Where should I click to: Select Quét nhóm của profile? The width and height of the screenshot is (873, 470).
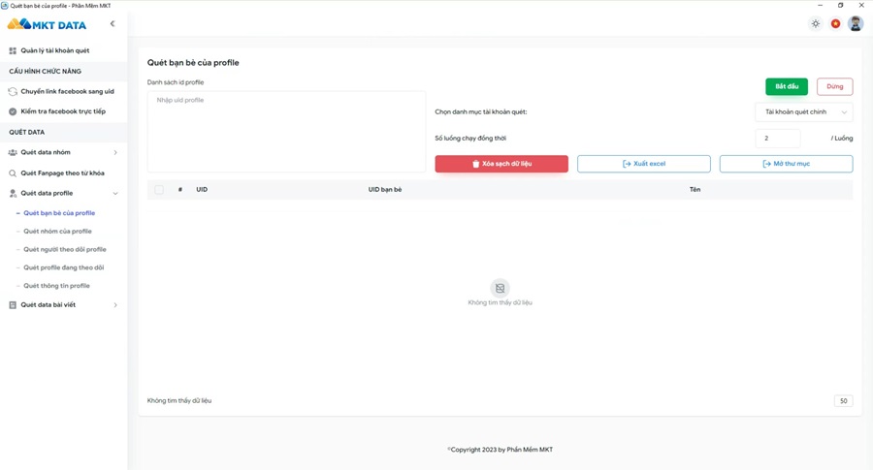(x=57, y=232)
